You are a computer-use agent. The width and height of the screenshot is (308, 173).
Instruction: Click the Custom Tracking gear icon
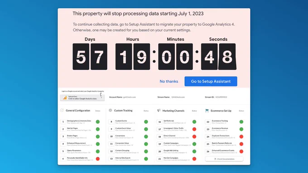click(x=111, y=110)
